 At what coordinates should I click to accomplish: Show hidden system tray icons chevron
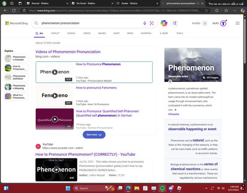click(x=206, y=189)
